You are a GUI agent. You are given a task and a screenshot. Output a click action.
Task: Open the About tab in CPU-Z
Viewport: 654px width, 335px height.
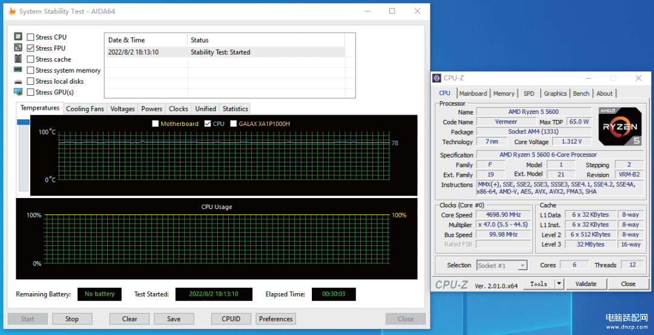pyautogui.click(x=604, y=93)
